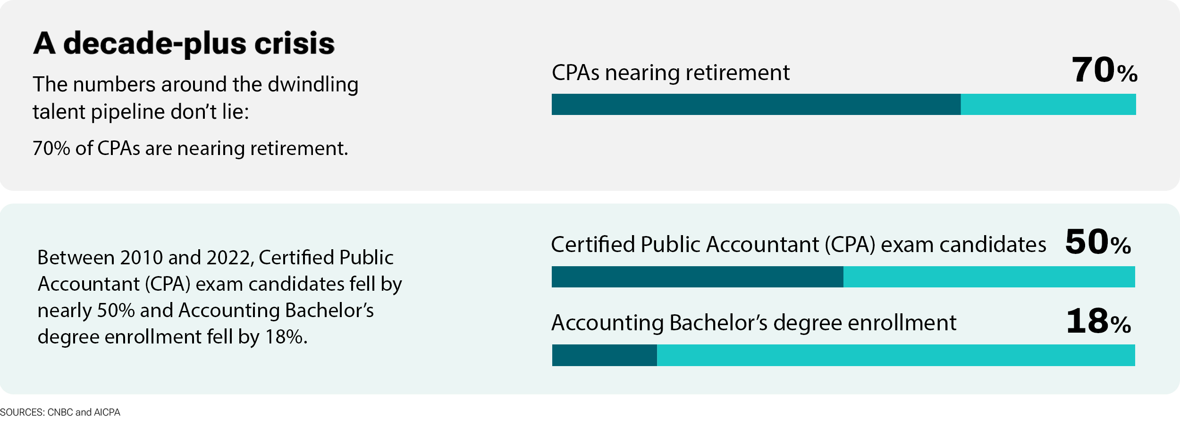Click the '70% of CPAs are nearing retirement' sentence
The width and height of the screenshot is (1180, 433).
190,148
